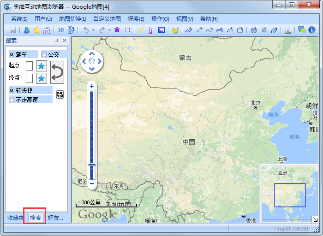
Task: Open the 系统(S) menu
Action: [19, 19]
